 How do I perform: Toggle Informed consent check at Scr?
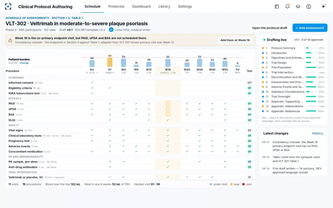click(x=92, y=82)
